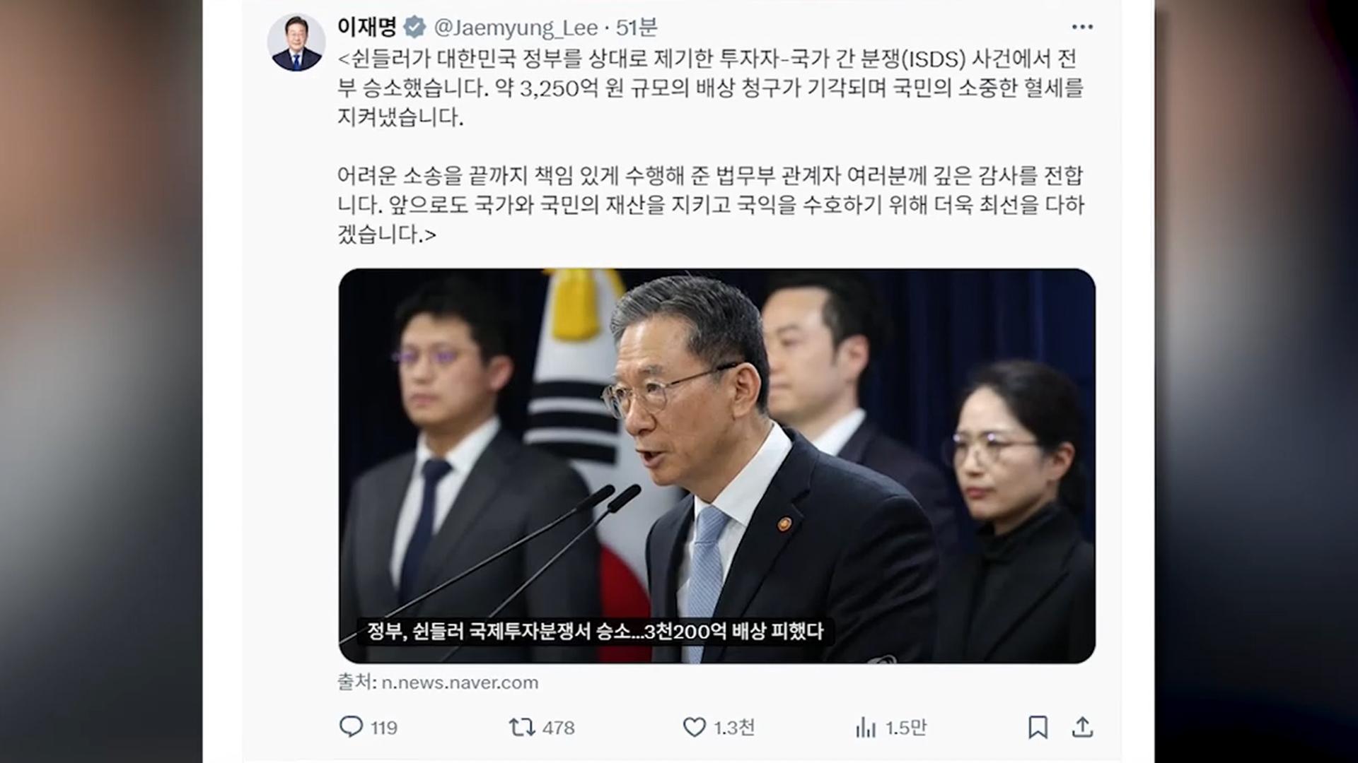Open the three-dot more options menu
This screenshot has width=1358, height=763.
point(1082,27)
